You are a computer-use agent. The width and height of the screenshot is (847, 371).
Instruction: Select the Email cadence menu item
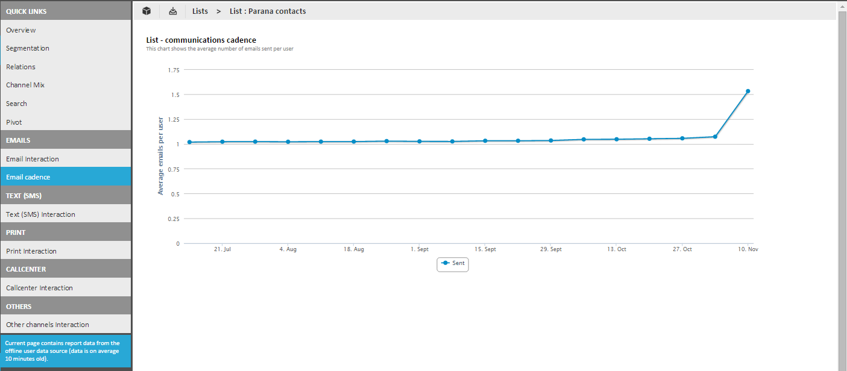pos(28,177)
